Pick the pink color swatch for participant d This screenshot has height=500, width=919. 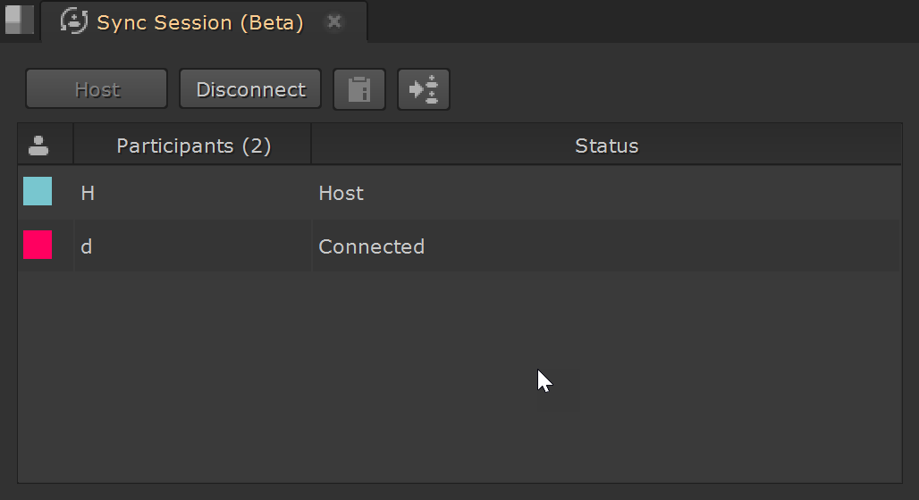click(x=38, y=245)
